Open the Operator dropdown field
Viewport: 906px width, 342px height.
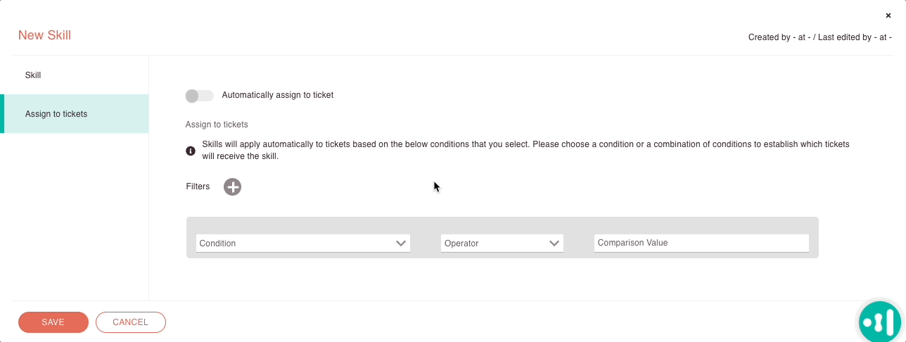pyautogui.click(x=502, y=243)
